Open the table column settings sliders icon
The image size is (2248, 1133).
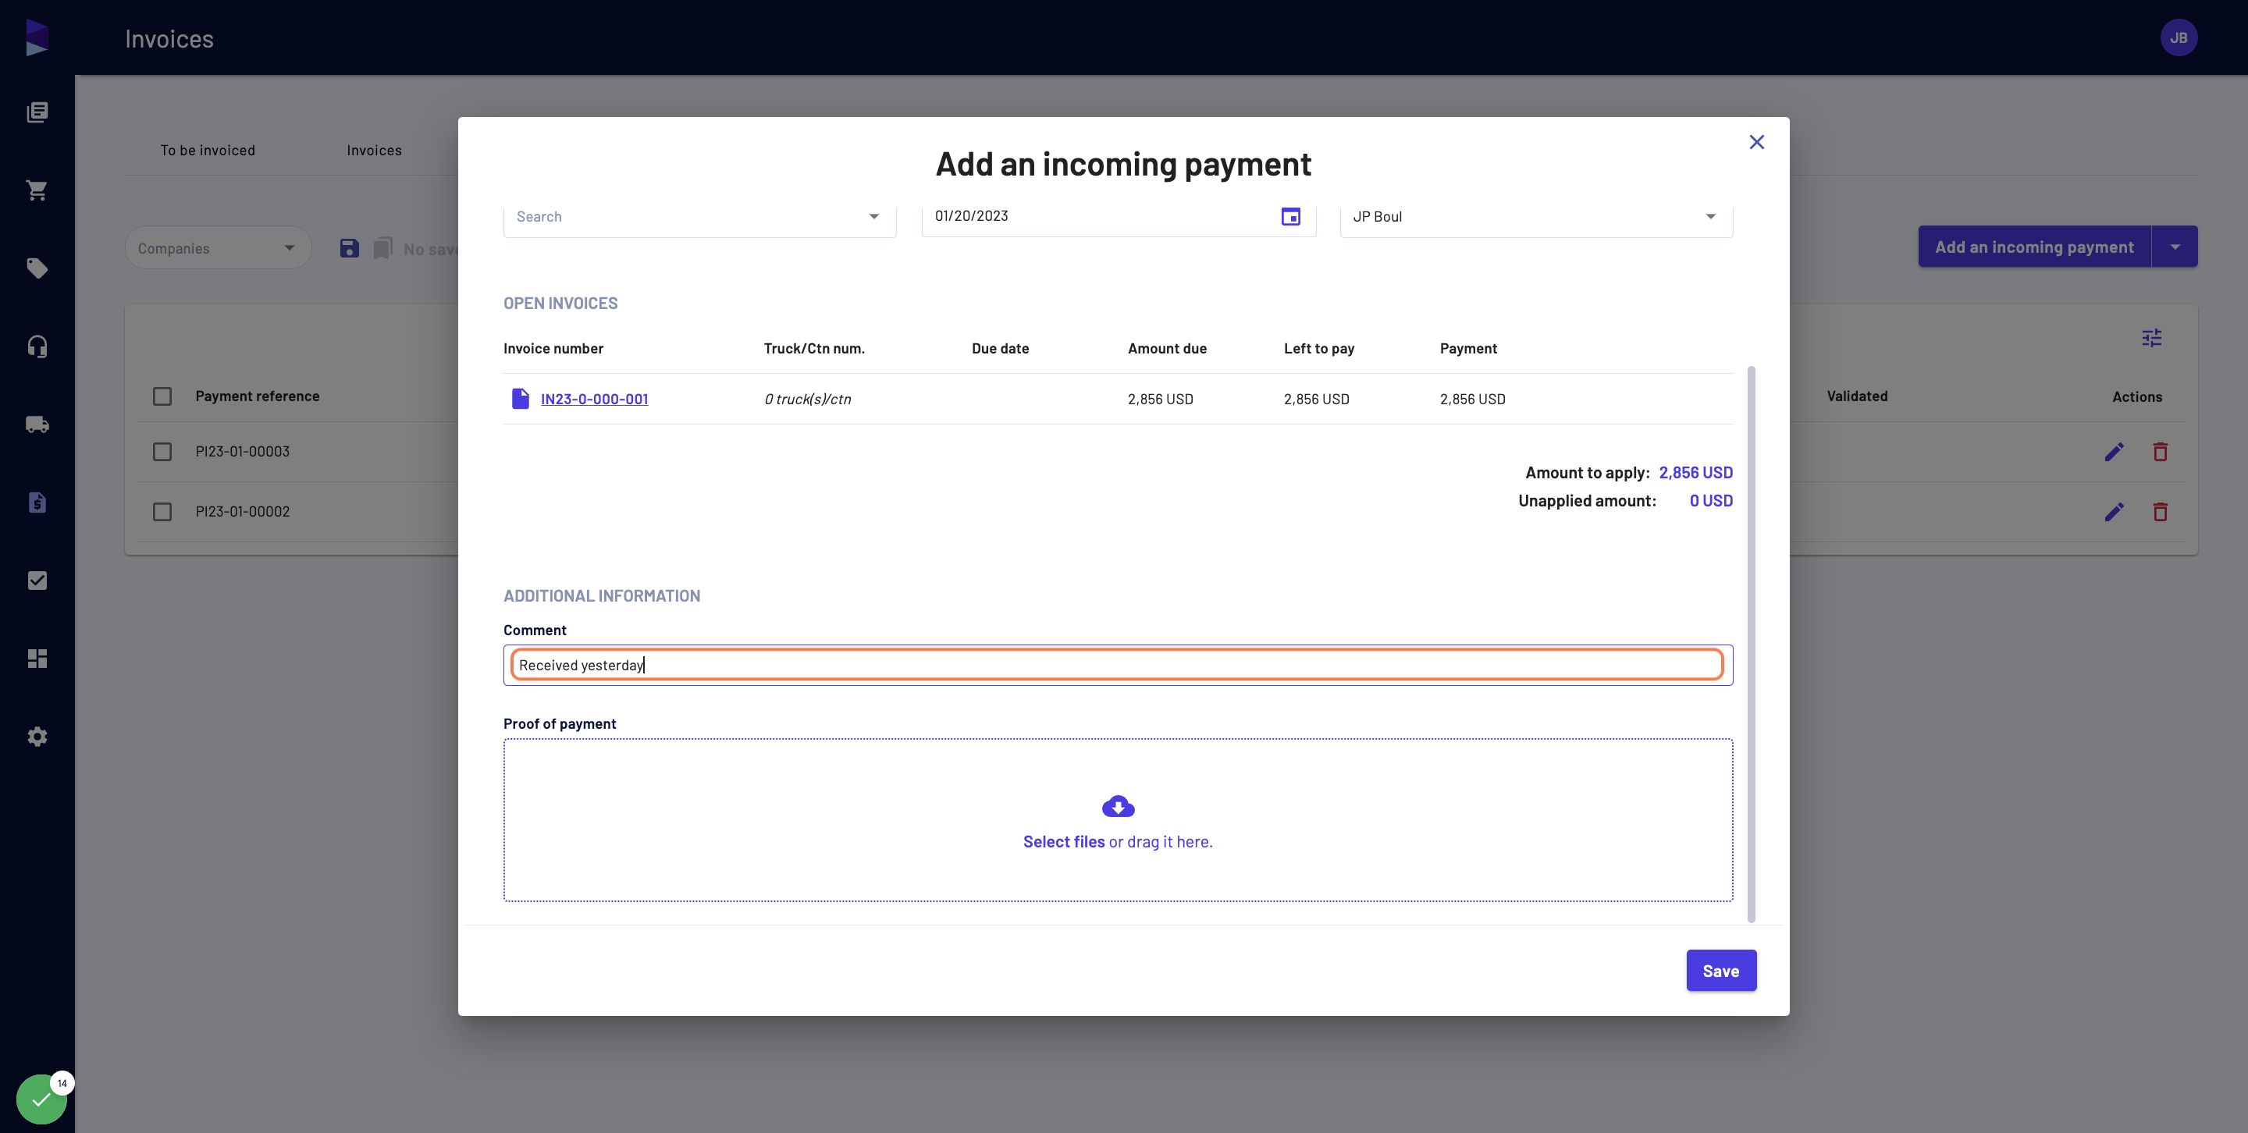pyautogui.click(x=2151, y=338)
